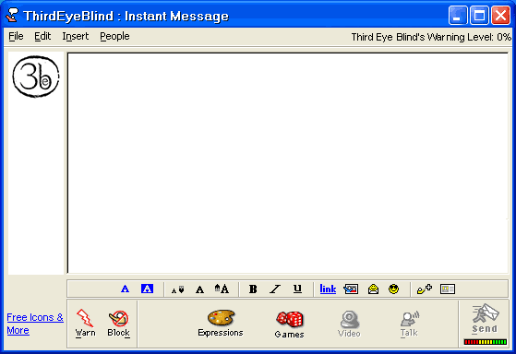516x354 pixels.
Task: Click the email envelope icon
Action: [373, 289]
